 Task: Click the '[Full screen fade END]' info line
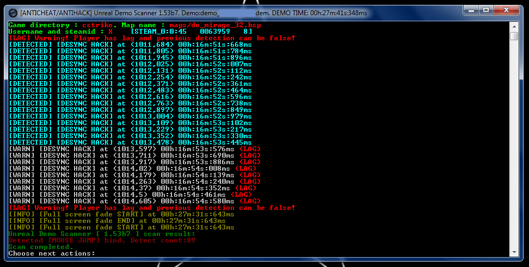click(x=117, y=221)
